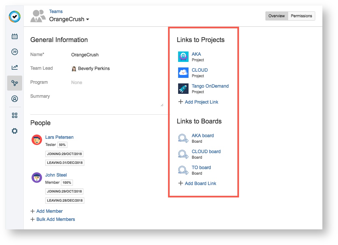Open the account user icon in sidebar

[15, 99]
